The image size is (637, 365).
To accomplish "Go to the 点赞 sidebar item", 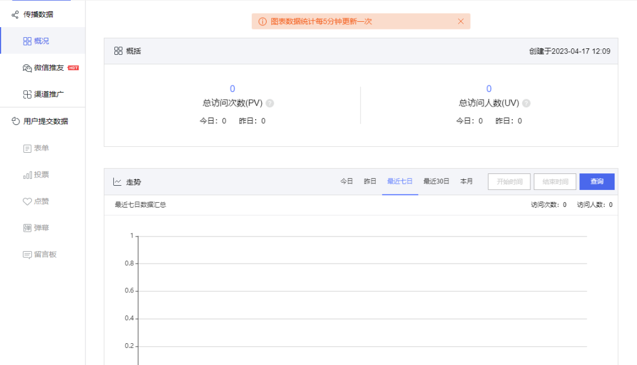I will [42, 202].
